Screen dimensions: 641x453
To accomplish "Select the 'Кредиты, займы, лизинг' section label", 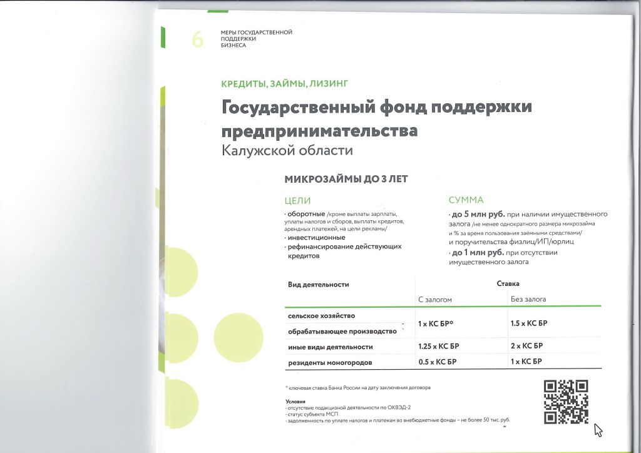I will pos(284,83).
